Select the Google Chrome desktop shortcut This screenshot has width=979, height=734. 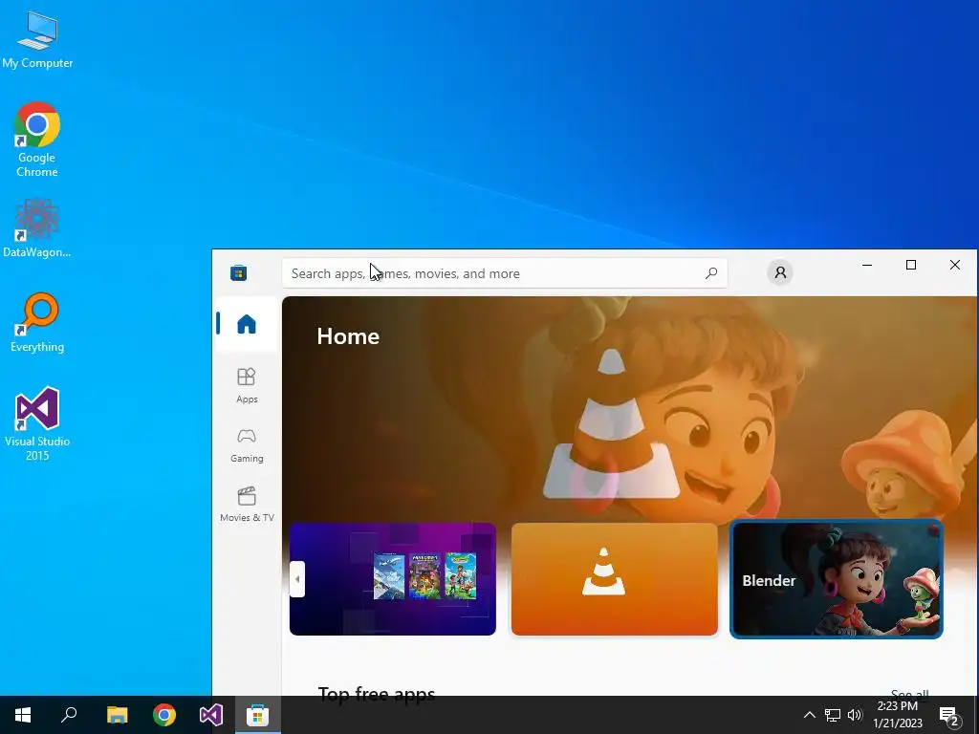pyautogui.click(x=37, y=140)
